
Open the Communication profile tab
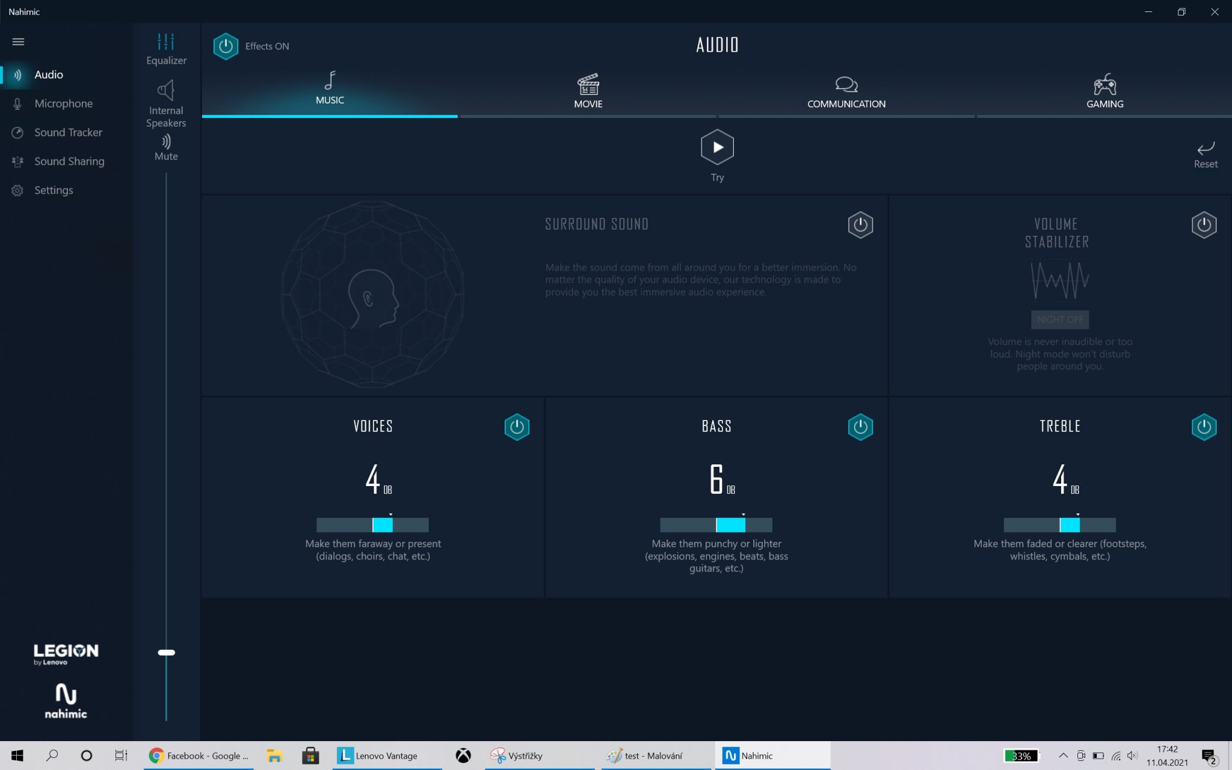(x=846, y=91)
